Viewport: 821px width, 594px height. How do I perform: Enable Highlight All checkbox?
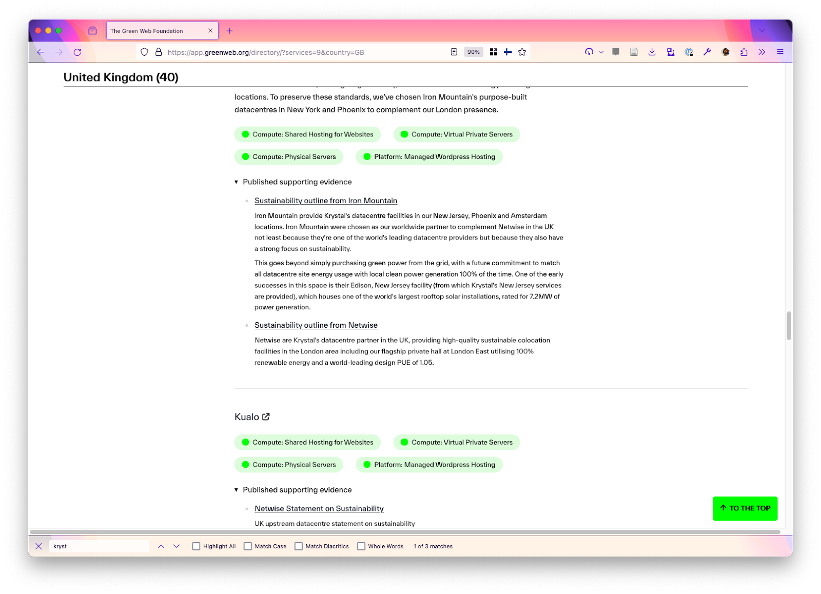(196, 546)
